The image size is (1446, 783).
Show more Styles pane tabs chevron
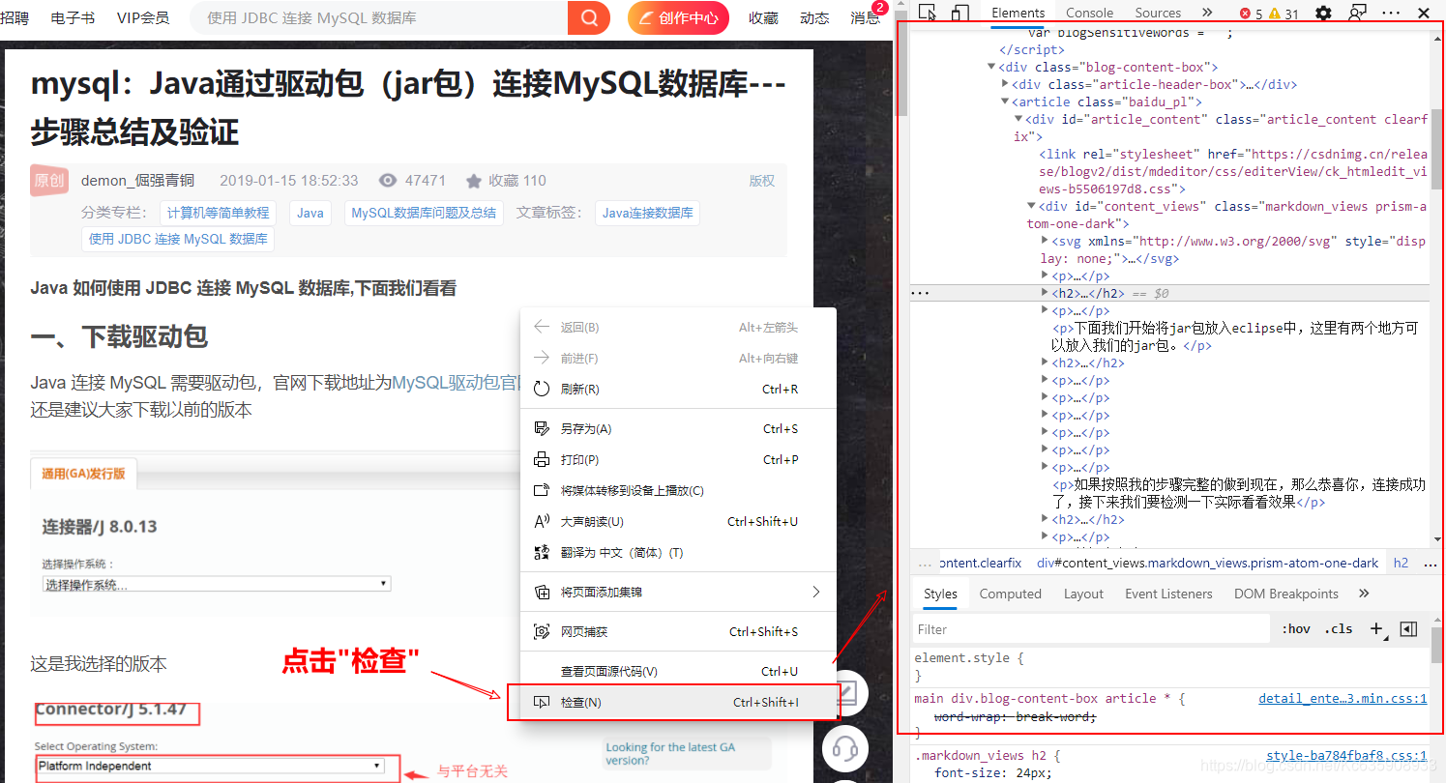[x=1364, y=594]
